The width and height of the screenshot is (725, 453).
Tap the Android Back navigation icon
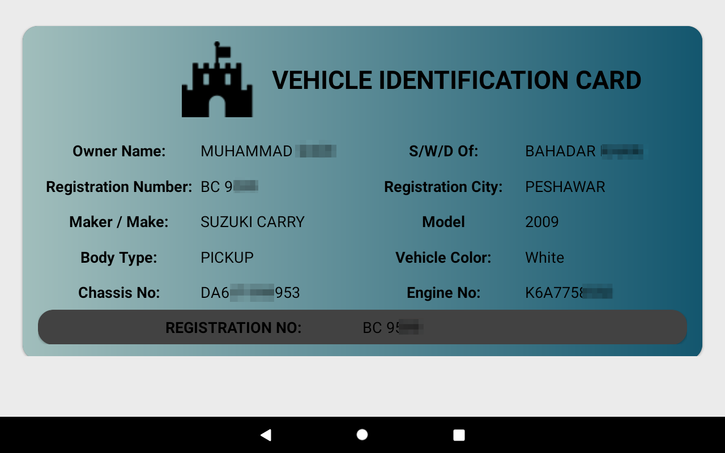tap(265, 434)
